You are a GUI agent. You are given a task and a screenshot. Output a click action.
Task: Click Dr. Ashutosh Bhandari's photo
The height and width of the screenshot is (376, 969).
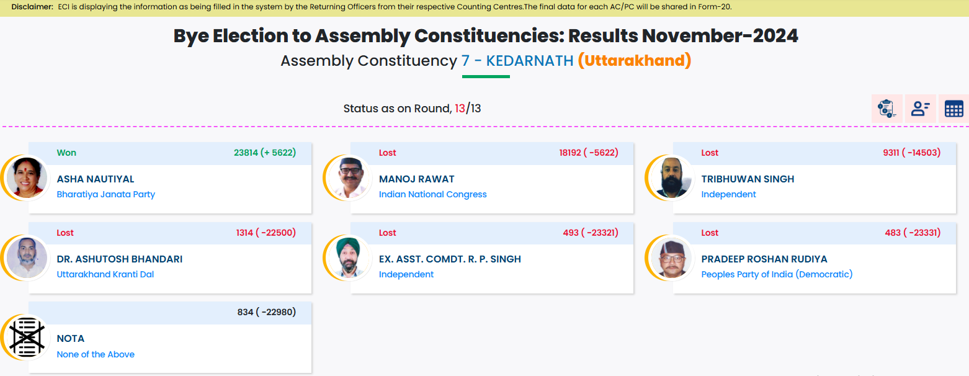pyautogui.click(x=27, y=257)
